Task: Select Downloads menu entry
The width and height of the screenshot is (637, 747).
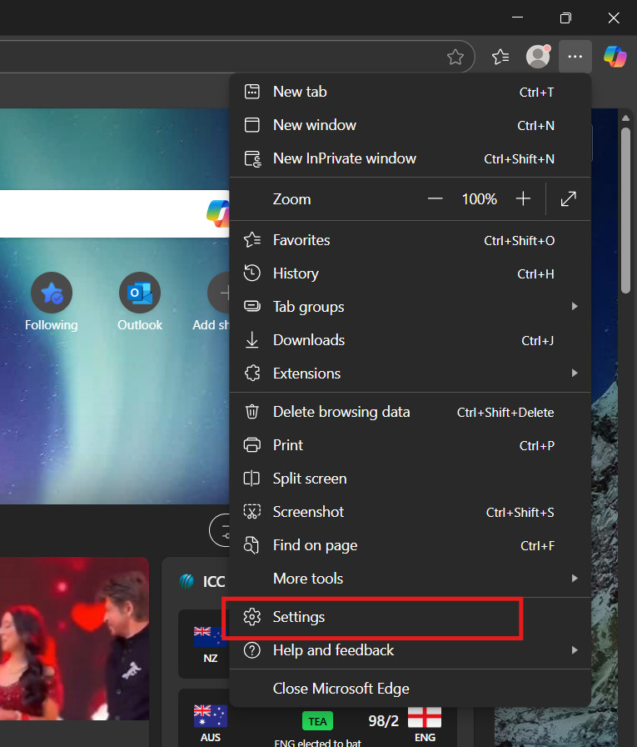Action: tap(410, 340)
